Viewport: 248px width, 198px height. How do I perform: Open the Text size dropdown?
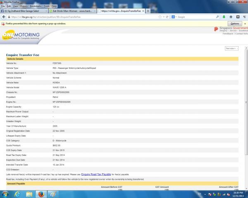click(x=231, y=49)
